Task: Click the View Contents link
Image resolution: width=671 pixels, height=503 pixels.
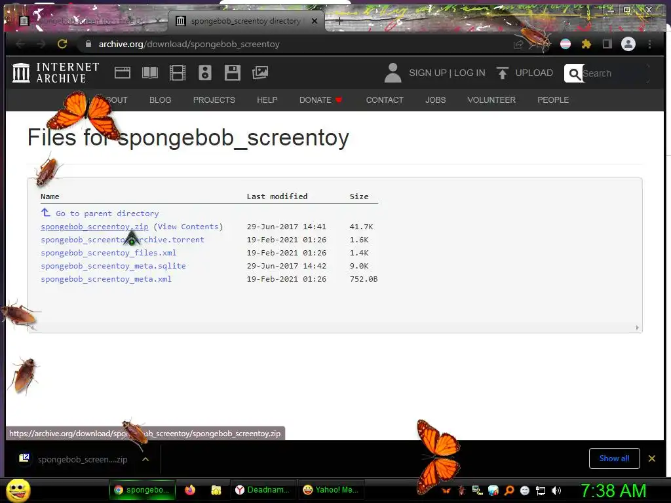Action: pos(188,227)
